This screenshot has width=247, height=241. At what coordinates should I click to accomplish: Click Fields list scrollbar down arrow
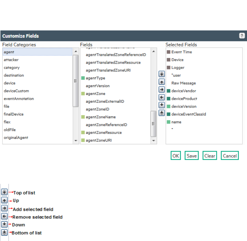[x=154, y=140]
